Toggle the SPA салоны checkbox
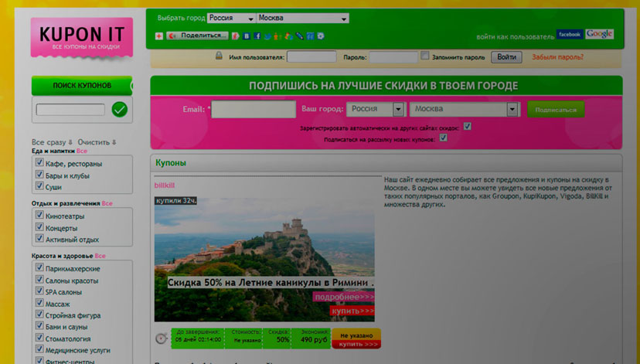Viewport: 640px width, 364px height. [x=39, y=291]
